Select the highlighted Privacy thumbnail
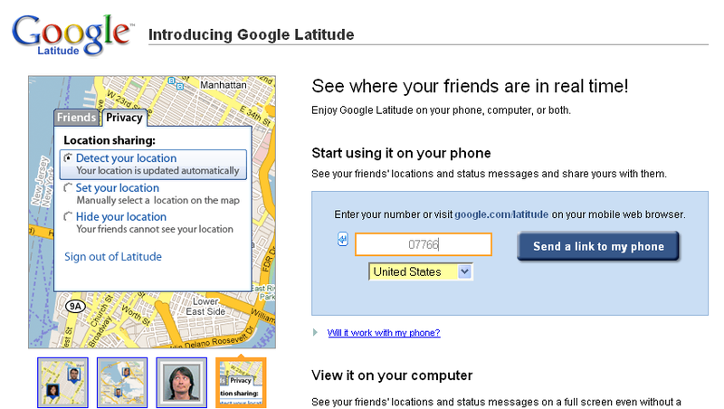 [241, 382]
